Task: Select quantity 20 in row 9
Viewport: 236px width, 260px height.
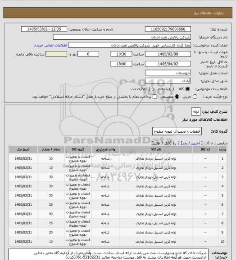Action: click(51, 232)
